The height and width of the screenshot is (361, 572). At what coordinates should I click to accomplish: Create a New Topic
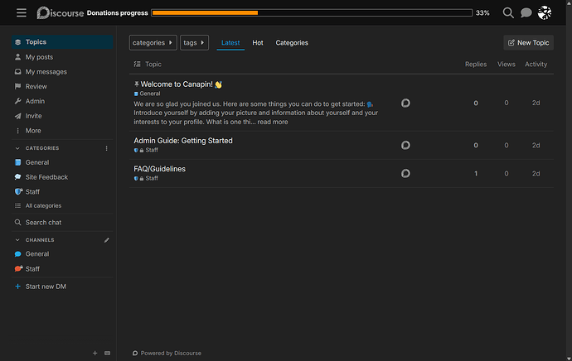pos(529,42)
